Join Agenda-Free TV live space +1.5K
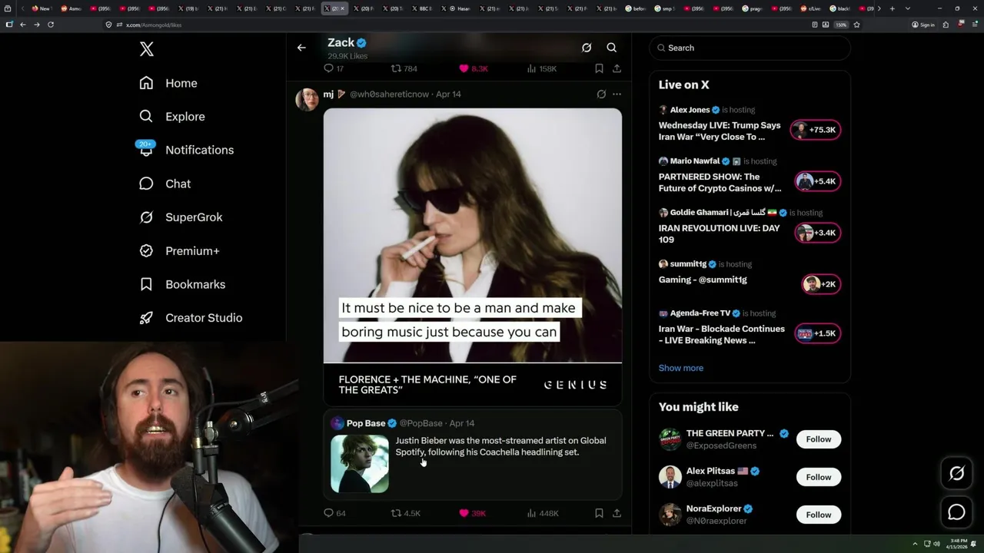The height and width of the screenshot is (553, 984). [818, 333]
